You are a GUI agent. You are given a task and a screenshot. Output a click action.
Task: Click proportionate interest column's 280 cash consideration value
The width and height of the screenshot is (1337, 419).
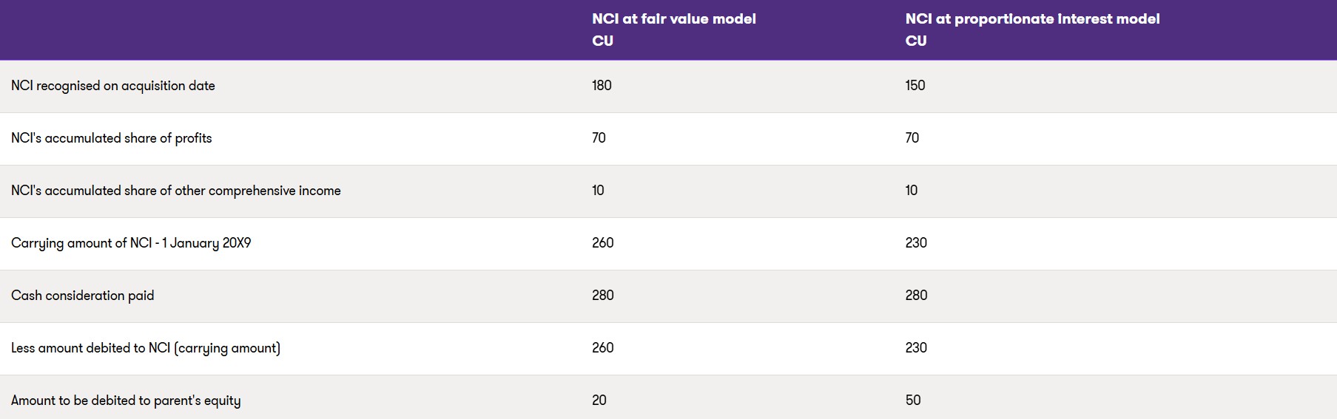click(x=916, y=296)
